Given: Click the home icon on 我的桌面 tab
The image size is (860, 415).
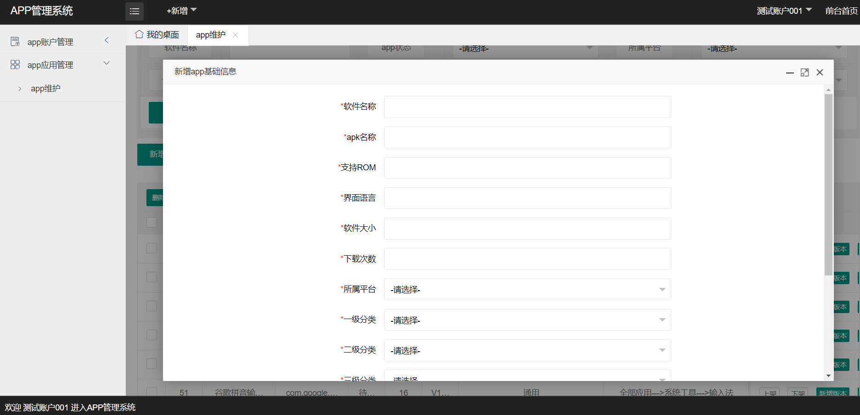Looking at the screenshot, I should pos(139,34).
